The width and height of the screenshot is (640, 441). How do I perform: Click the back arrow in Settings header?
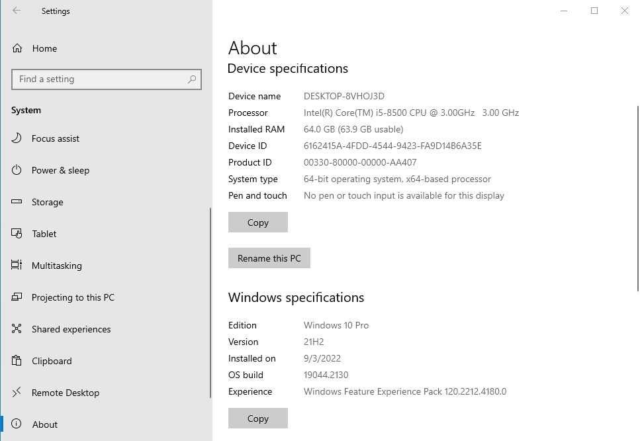tap(17, 11)
